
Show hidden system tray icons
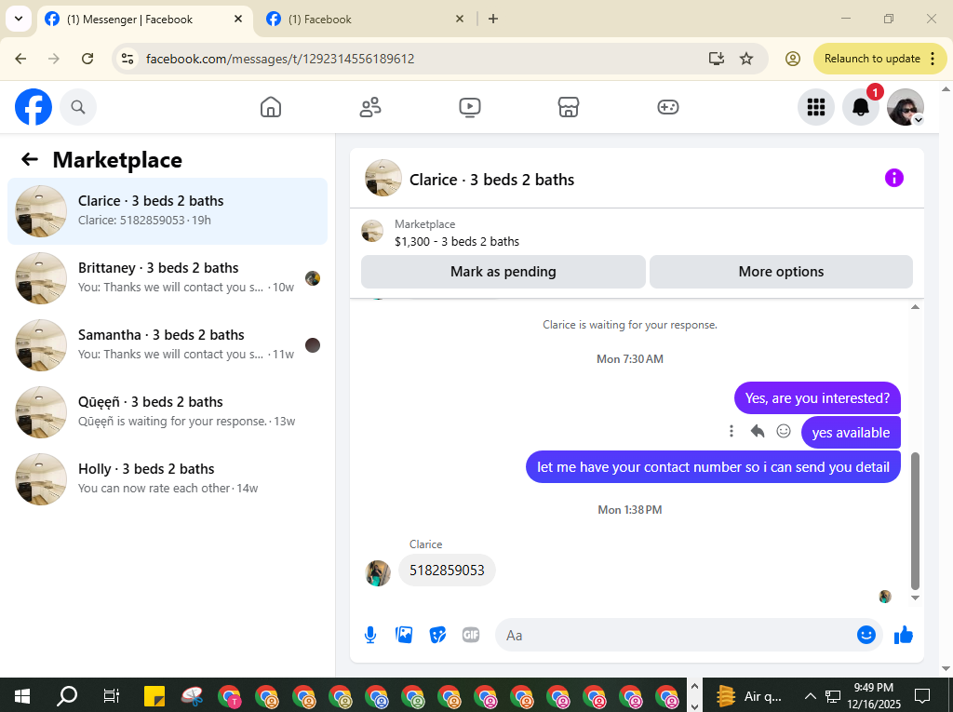click(x=811, y=695)
